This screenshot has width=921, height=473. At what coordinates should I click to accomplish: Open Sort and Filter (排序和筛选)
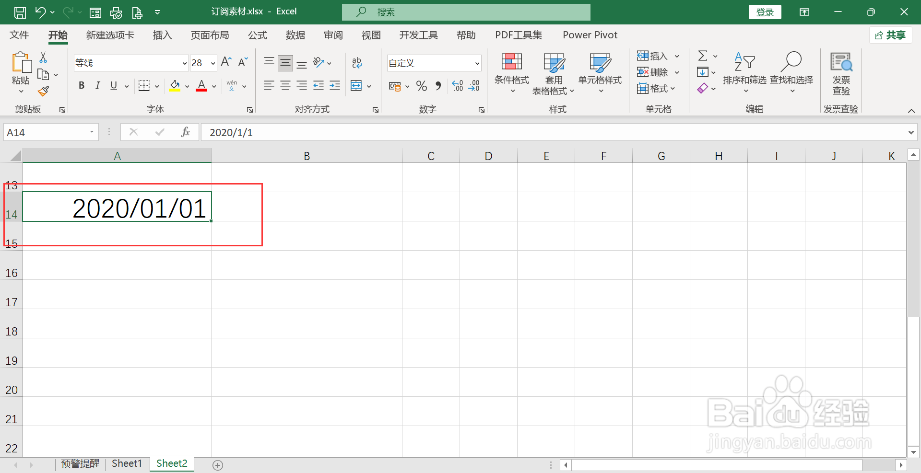point(745,73)
